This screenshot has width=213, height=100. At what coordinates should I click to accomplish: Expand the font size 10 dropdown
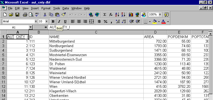point(47,21)
